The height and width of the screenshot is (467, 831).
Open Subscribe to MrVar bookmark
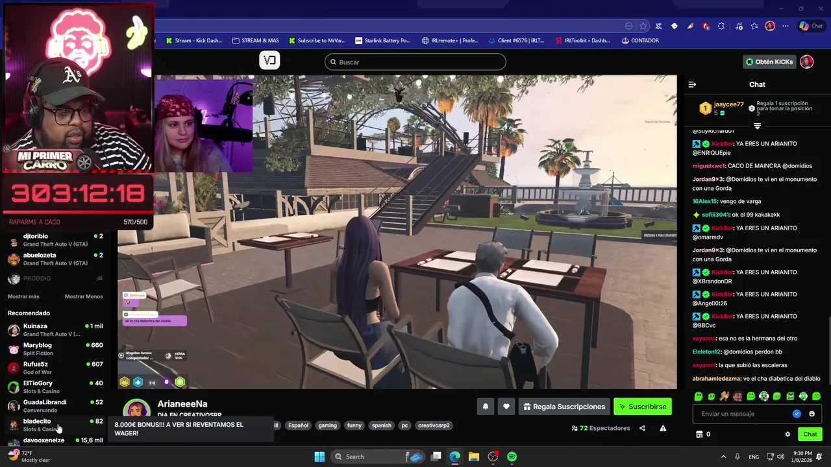click(x=317, y=40)
